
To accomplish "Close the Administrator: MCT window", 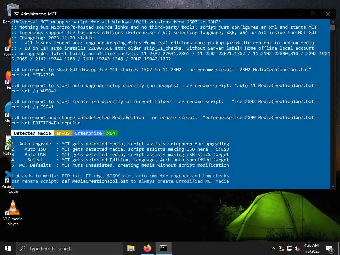I will pos(328,14).
